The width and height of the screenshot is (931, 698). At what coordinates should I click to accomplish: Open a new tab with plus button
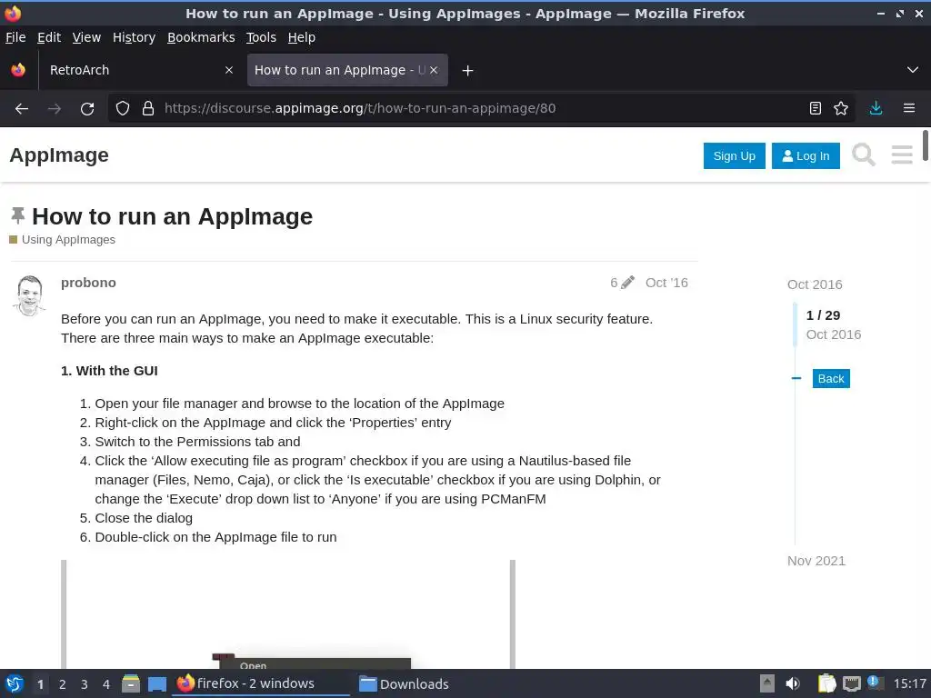[x=468, y=71]
